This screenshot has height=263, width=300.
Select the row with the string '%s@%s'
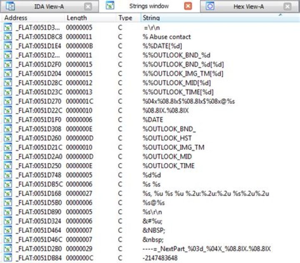pyautogui.click(x=154, y=203)
